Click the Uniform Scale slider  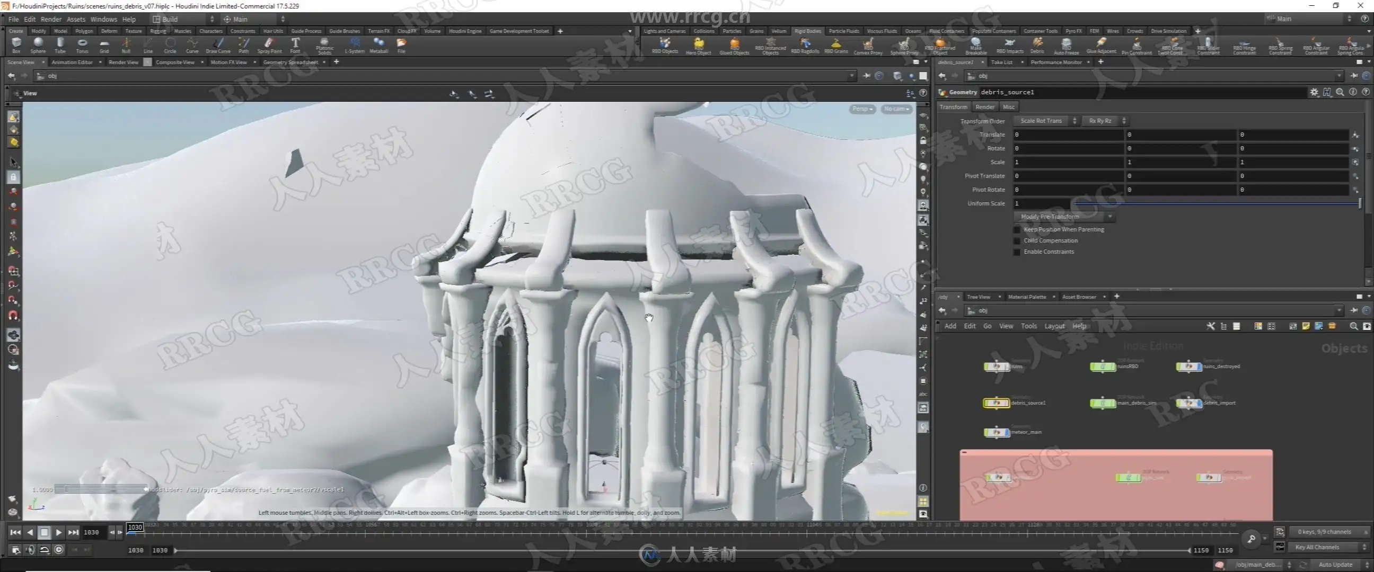1216,203
